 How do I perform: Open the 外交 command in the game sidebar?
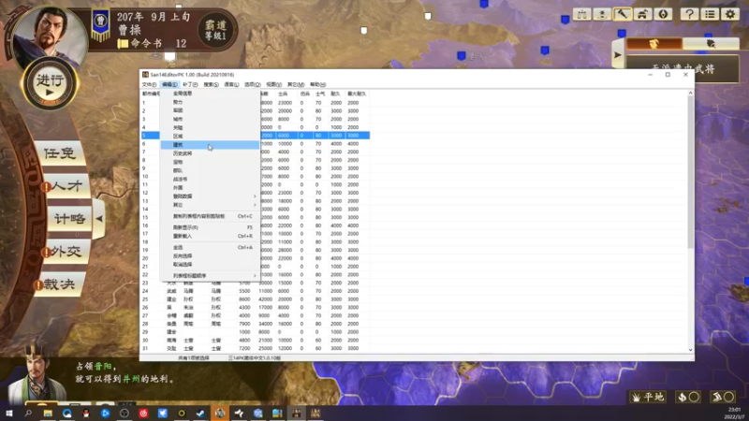[66, 252]
